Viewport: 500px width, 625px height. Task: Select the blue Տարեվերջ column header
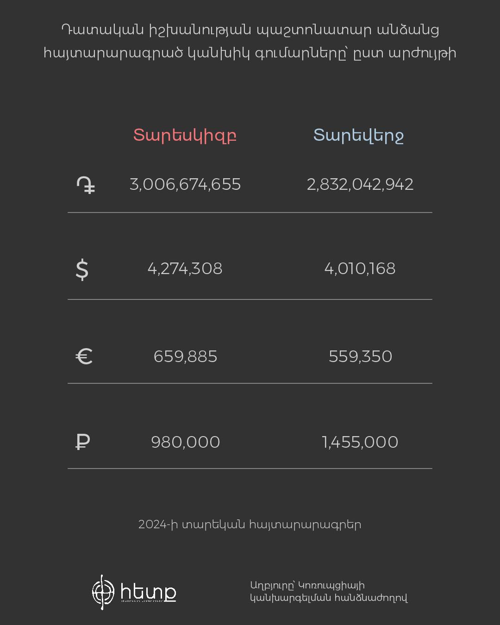tap(358, 135)
